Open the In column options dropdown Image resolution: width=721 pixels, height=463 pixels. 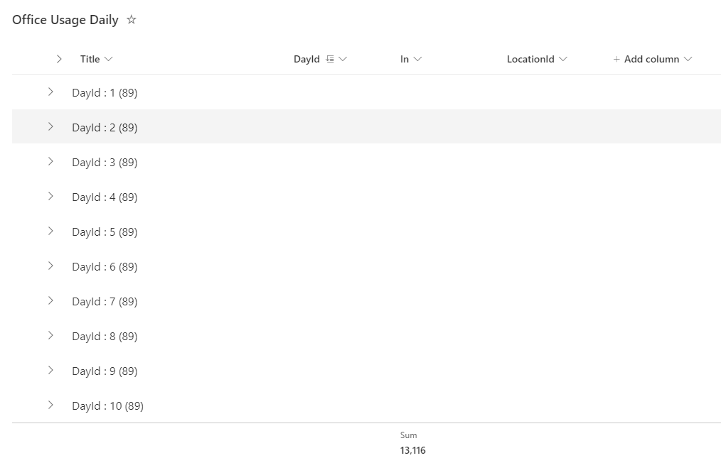pos(417,60)
